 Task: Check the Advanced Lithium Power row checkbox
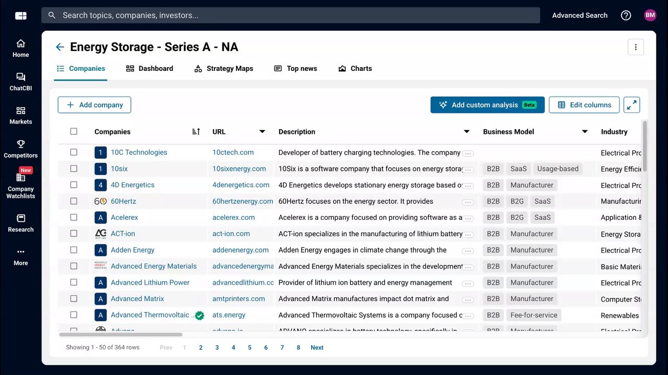coord(74,282)
